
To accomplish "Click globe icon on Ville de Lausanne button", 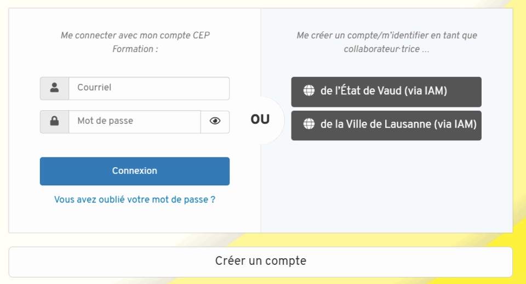I will [x=309, y=124].
